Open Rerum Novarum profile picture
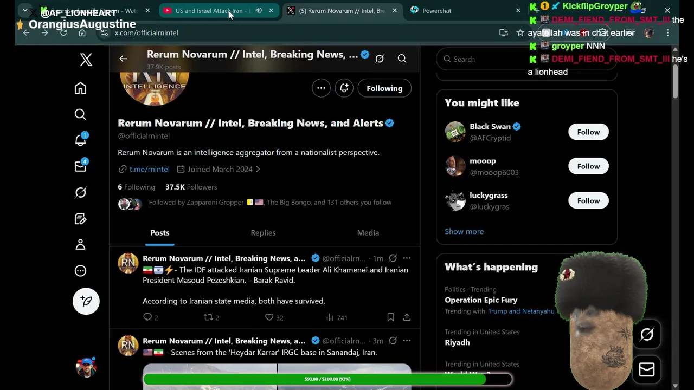 point(155,81)
